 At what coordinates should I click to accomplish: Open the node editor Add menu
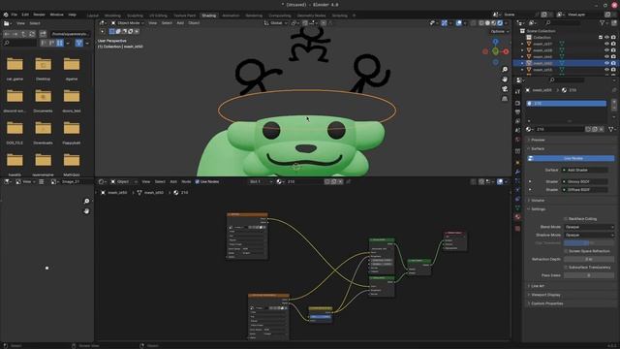coord(173,181)
